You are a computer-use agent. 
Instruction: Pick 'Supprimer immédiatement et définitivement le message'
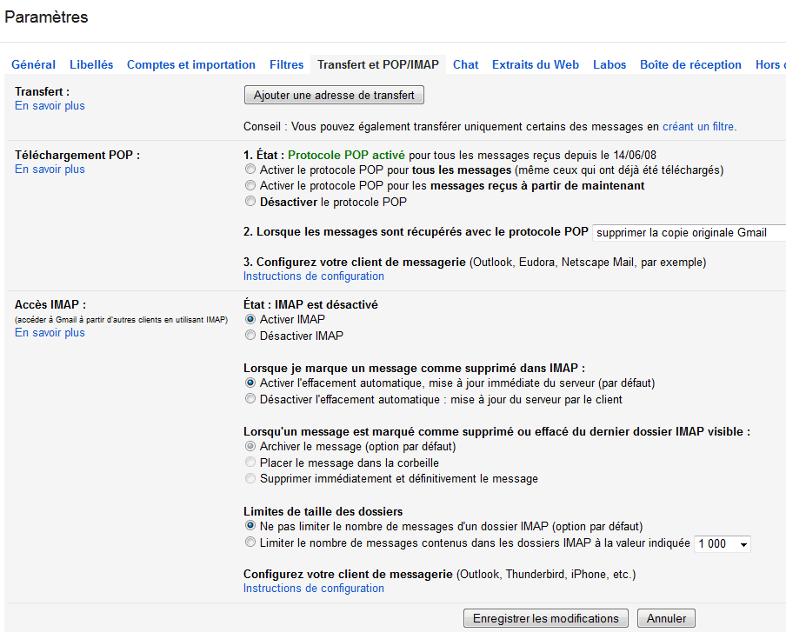pyautogui.click(x=250, y=478)
